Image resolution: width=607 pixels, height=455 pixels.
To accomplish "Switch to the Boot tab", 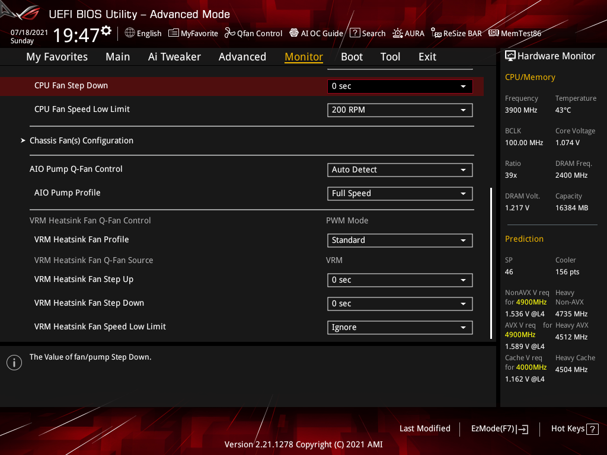I will pyautogui.click(x=352, y=56).
